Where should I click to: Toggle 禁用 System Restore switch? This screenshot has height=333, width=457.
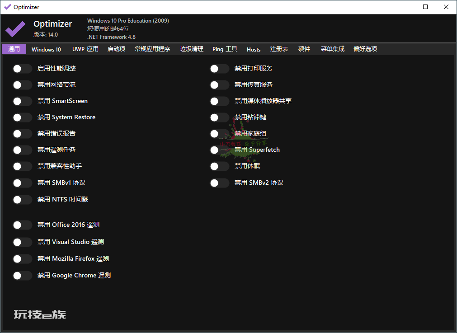(23, 117)
